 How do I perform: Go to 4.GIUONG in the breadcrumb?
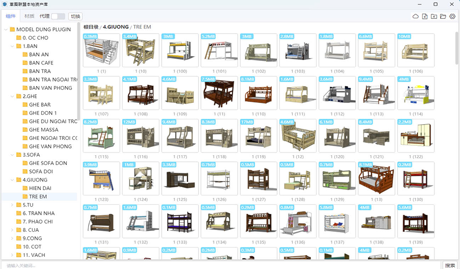115,27
